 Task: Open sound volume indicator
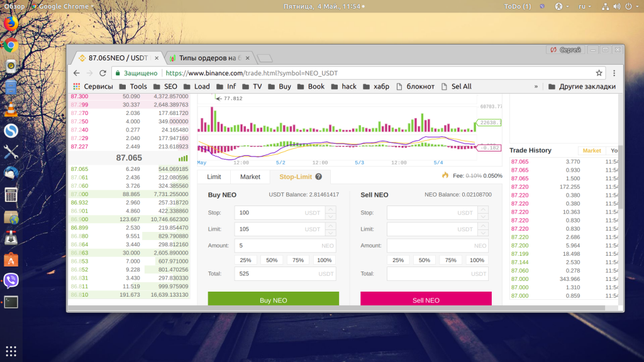(617, 6)
